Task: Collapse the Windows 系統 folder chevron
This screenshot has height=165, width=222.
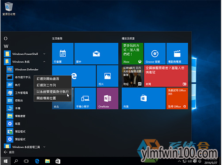Action: coord(44,62)
